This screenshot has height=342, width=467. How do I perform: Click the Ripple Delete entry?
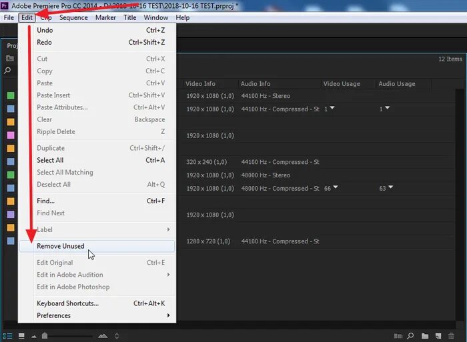click(x=97, y=131)
